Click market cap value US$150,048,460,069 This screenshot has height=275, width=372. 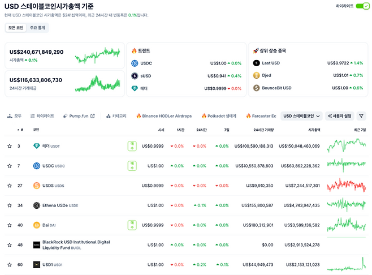pos(299,146)
